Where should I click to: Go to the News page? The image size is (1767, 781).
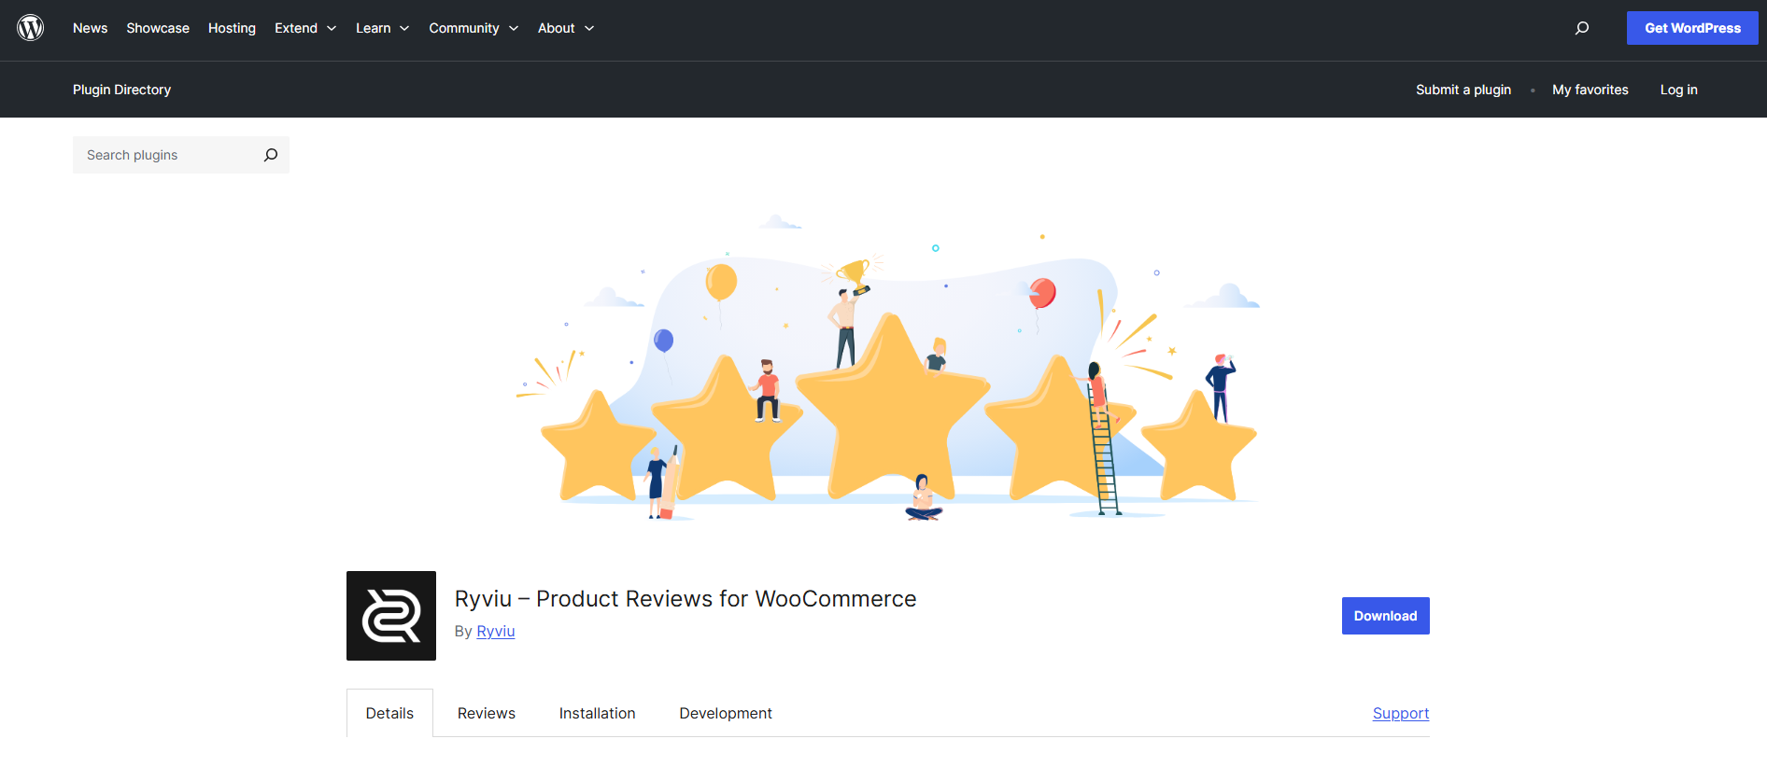(90, 28)
